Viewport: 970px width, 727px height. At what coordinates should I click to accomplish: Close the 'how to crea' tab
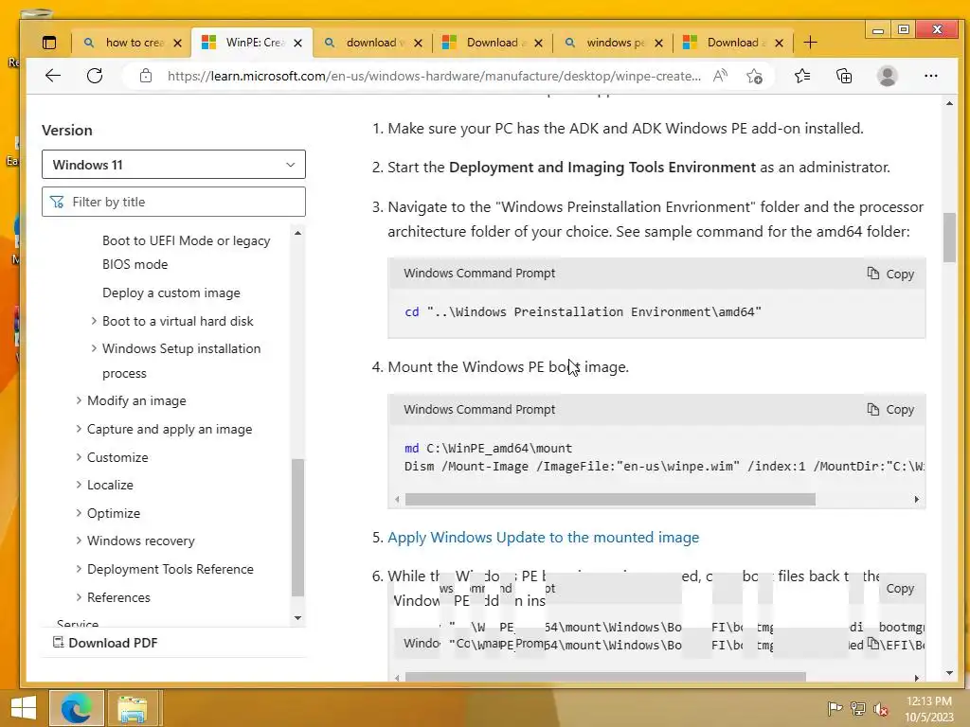click(177, 44)
